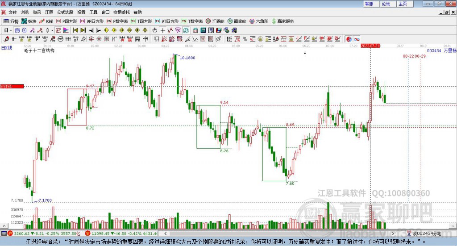
Task: Open the 窗口 menu
Action: (105, 12)
